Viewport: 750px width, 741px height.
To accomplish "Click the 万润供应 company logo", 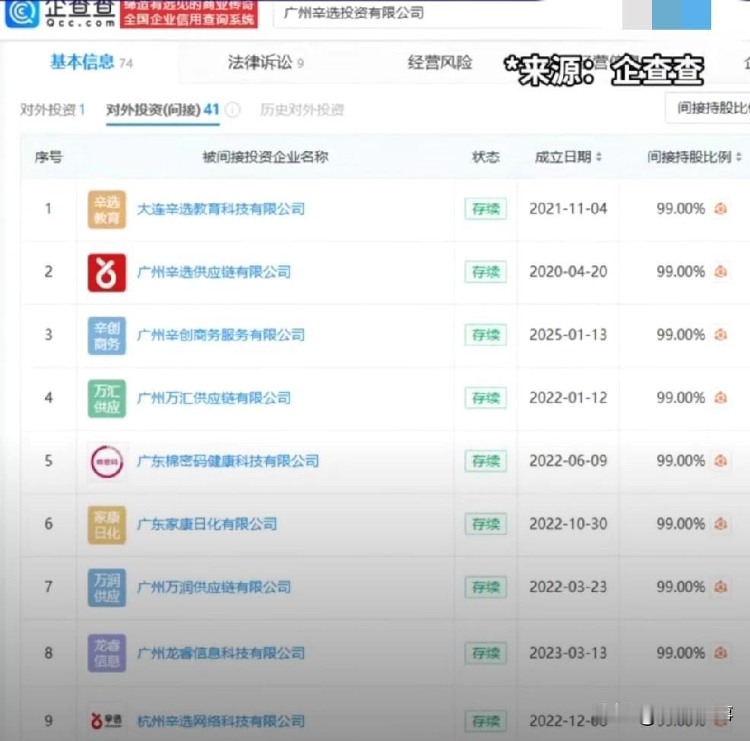I will coord(106,587).
